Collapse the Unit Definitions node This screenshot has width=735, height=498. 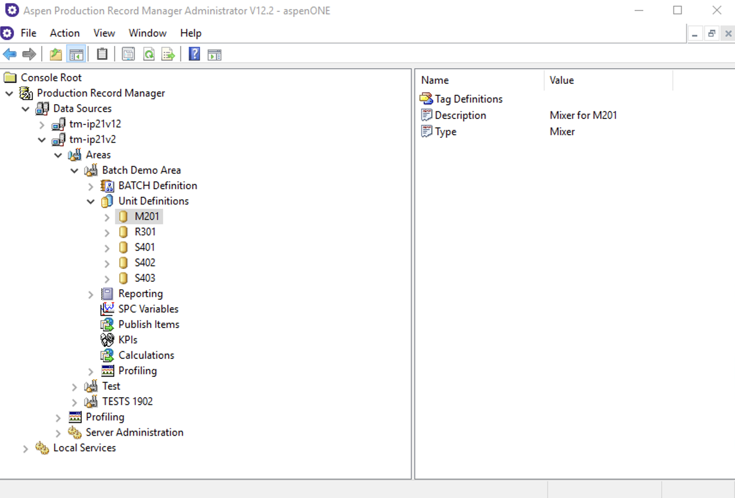coord(90,201)
